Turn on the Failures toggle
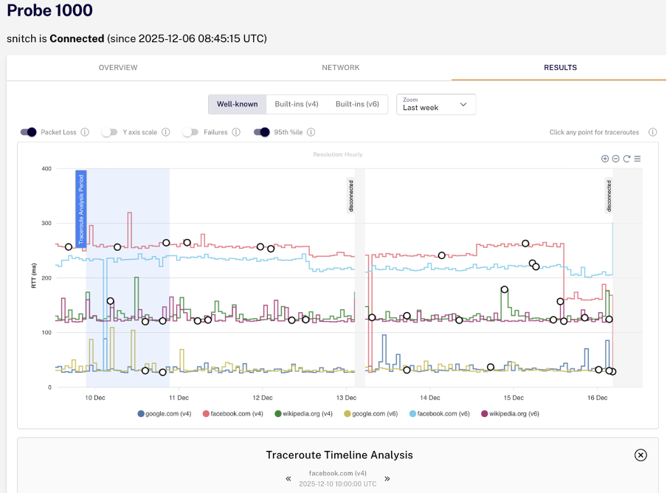 [x=191, y=132]
